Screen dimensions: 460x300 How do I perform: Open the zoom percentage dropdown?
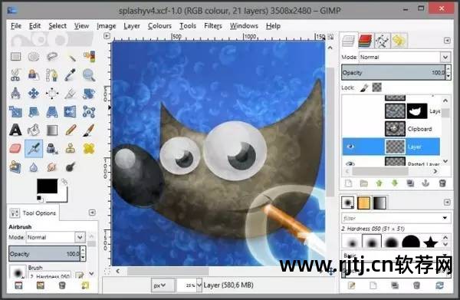[x=199, y=285]
